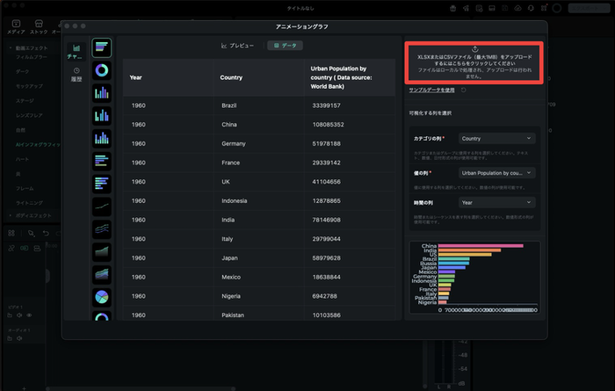This screenshot has width=615, height=391.
Task: Select the horizontal bar race chart type
Action: coord(102,47)
